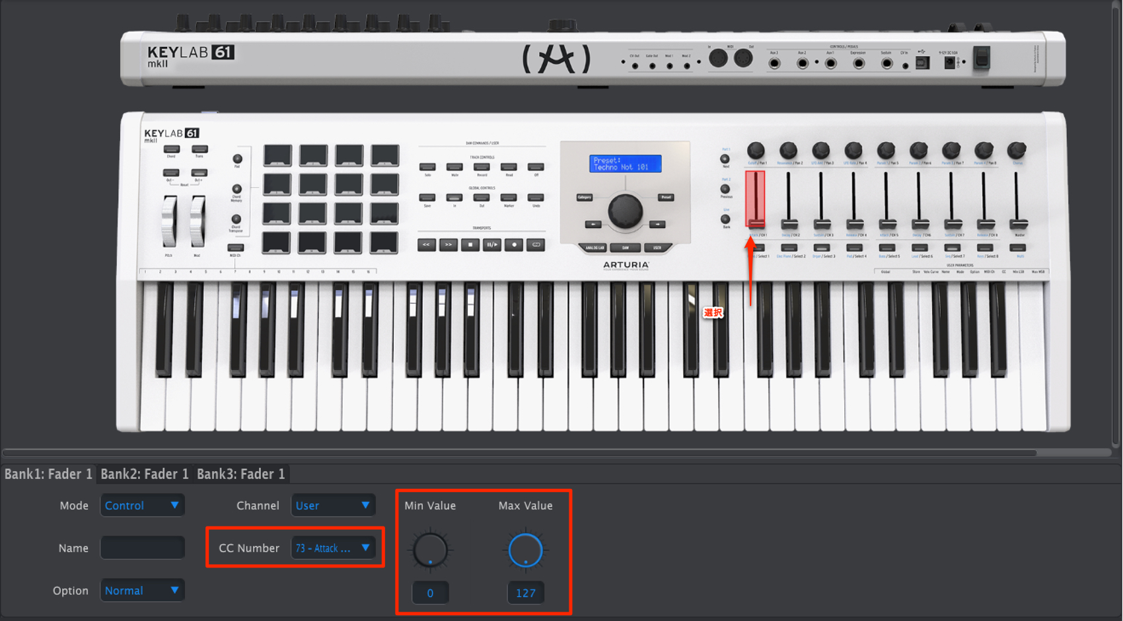Select the Chorus knob at far right
The width and height of the screenshot is (1123, 621).
pos(1017,151)
